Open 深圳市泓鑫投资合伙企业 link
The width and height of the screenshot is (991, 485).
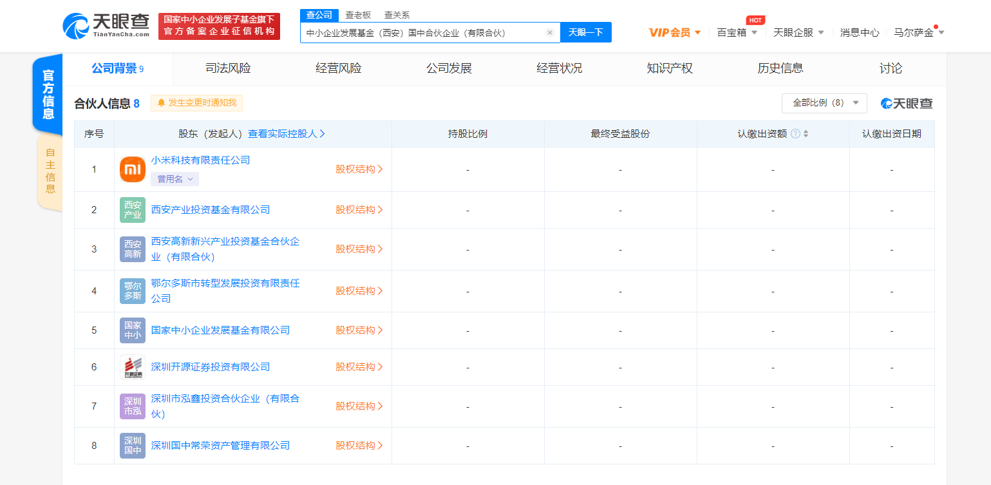pos(225,406)
